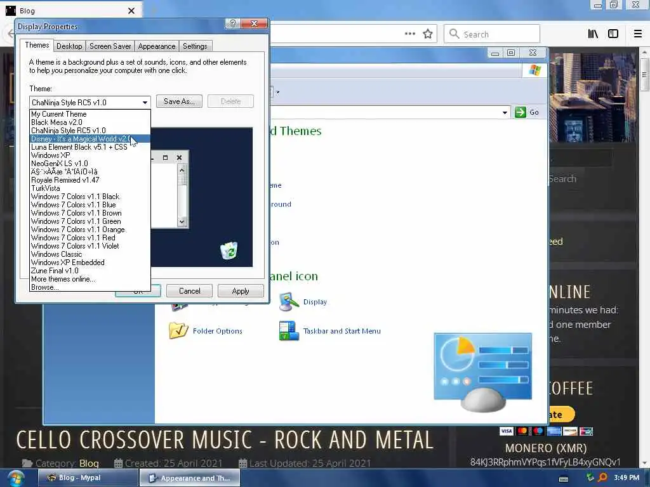650x487 pixels.
Task: Select the Themes tab
Action: [x=37, y=45]
